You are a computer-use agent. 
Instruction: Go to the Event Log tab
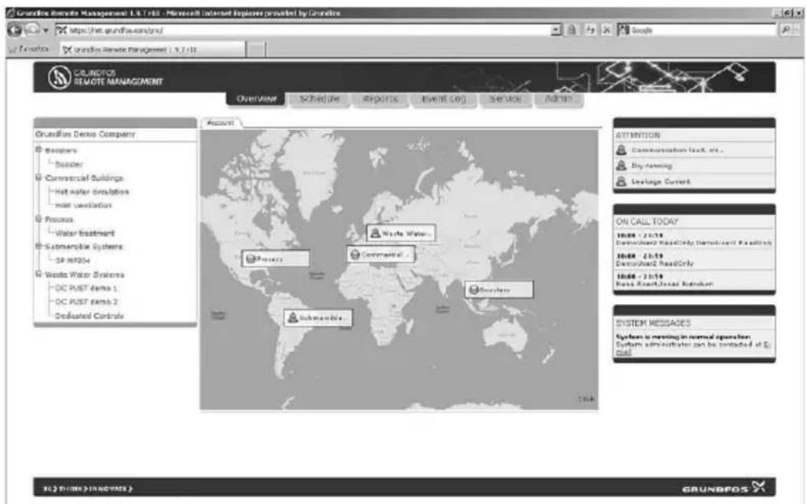coord(443,98)
